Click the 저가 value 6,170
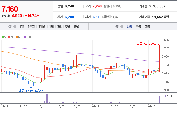The height and width of the screenshot is (114, 177). pyautogui.click(x=97, y=17)
